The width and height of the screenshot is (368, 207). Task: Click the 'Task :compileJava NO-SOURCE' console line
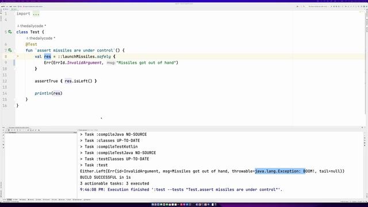(x=113, y=135)
